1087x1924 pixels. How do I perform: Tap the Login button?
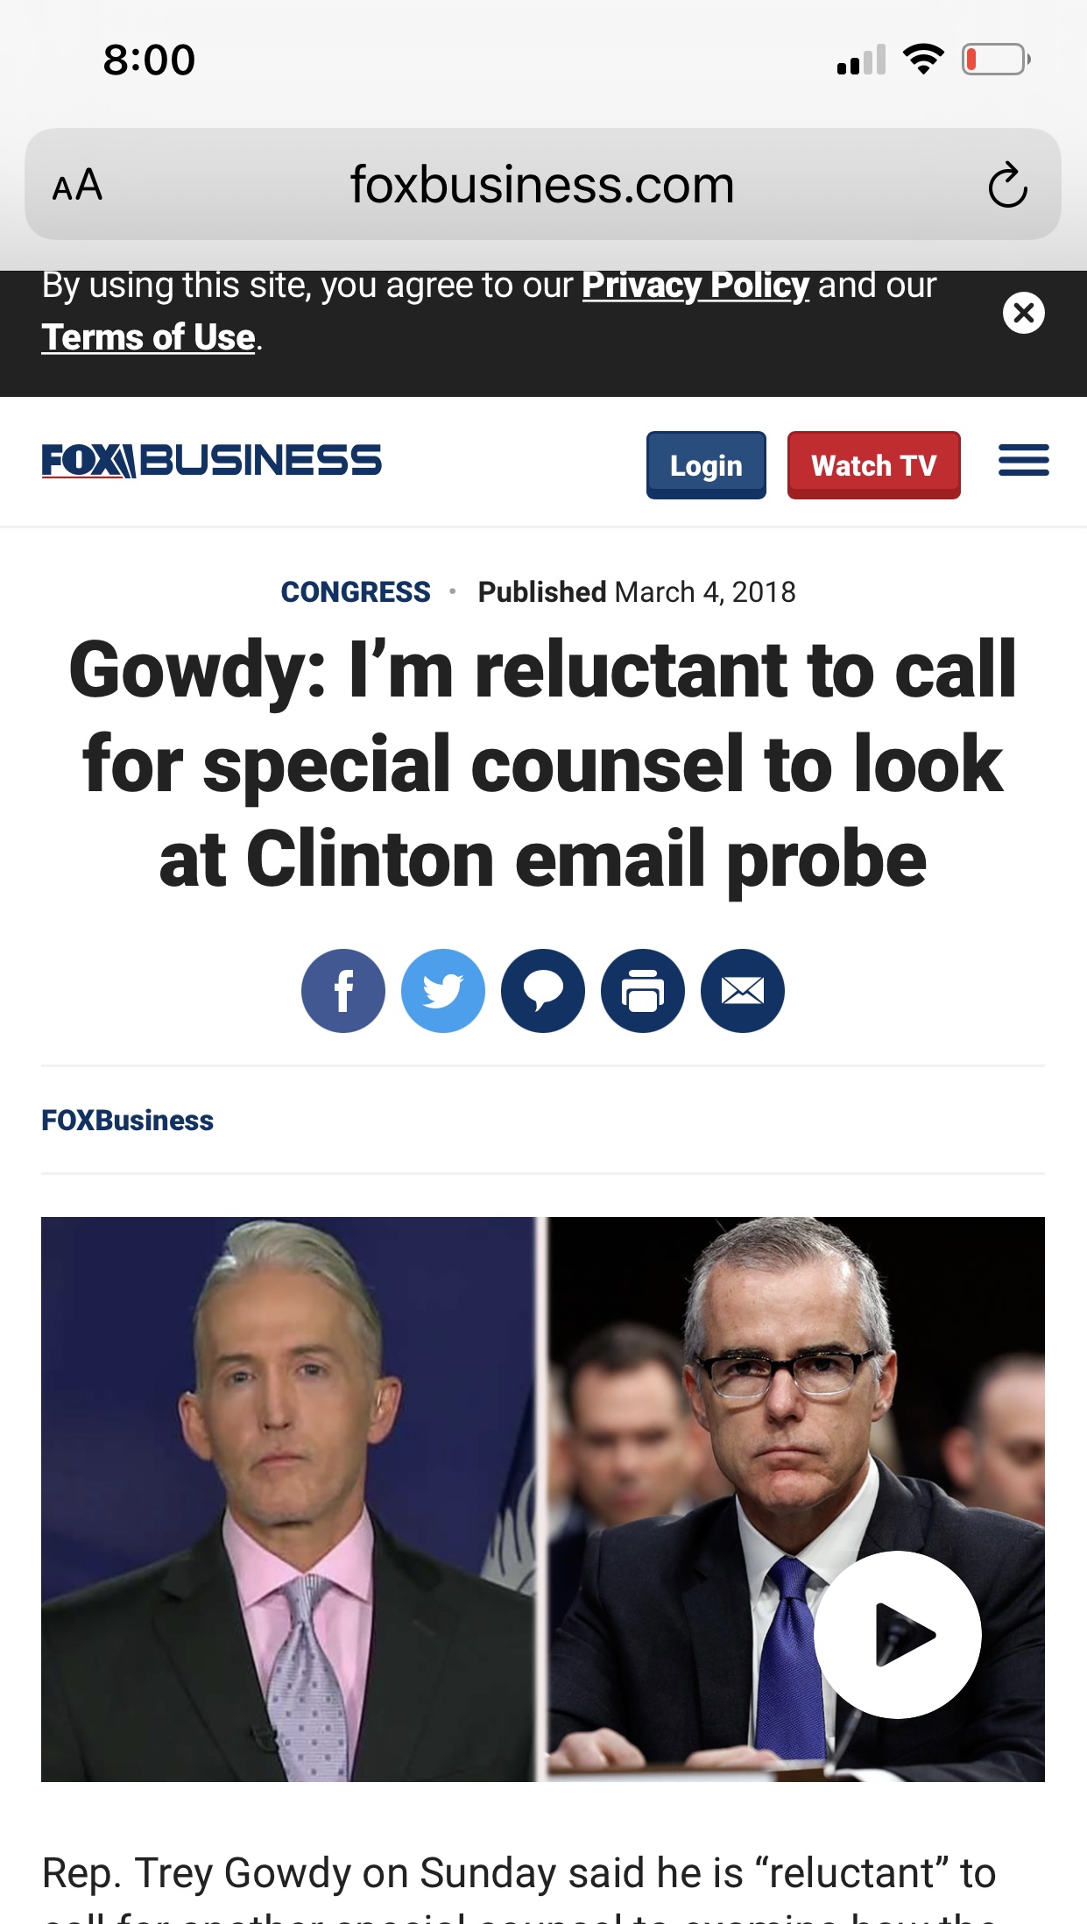706,465
